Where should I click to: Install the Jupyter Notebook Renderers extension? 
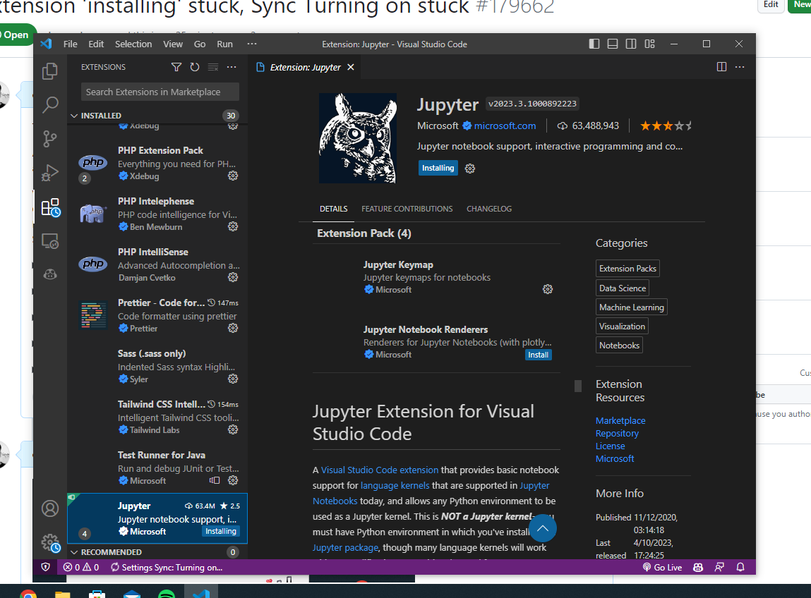point(538,355)
